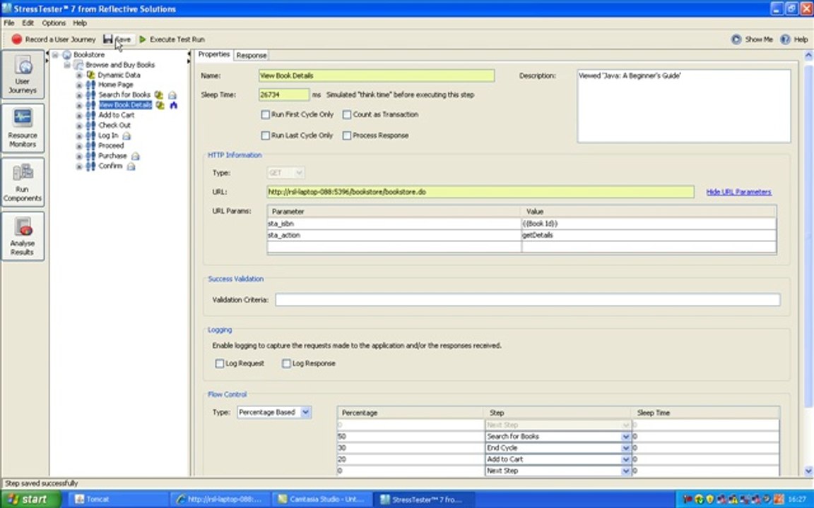Click the sta_isbn parameter cell
This screenshot has width=814, height=508.
[394, 224]
